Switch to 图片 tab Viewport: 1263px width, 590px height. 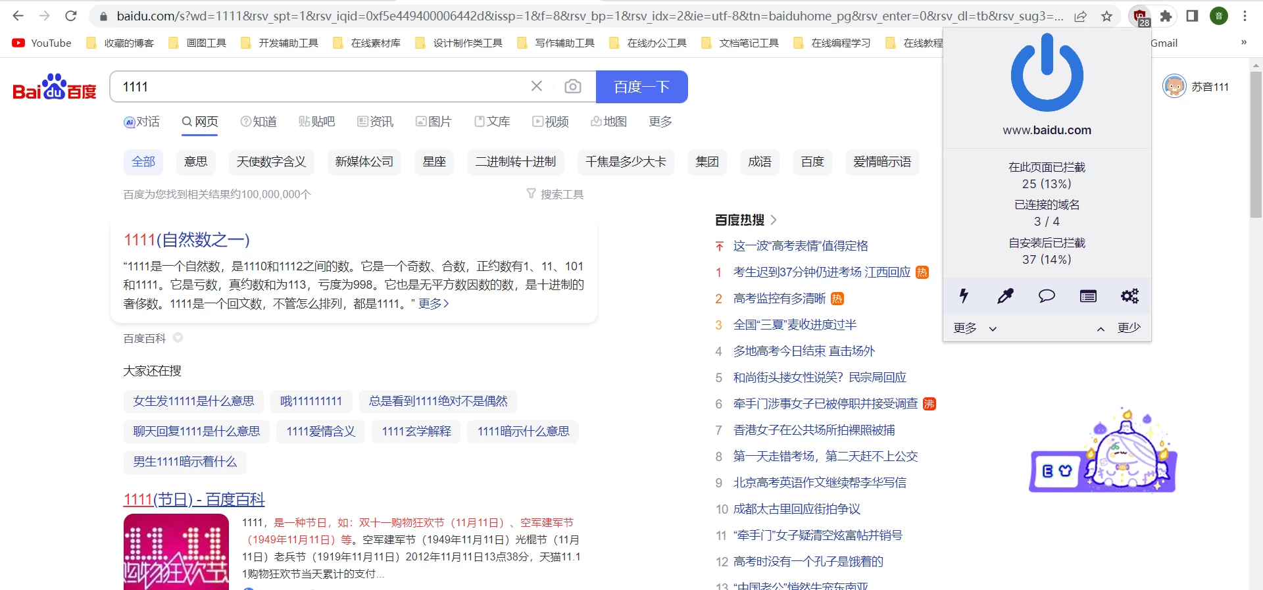point(433,122)
